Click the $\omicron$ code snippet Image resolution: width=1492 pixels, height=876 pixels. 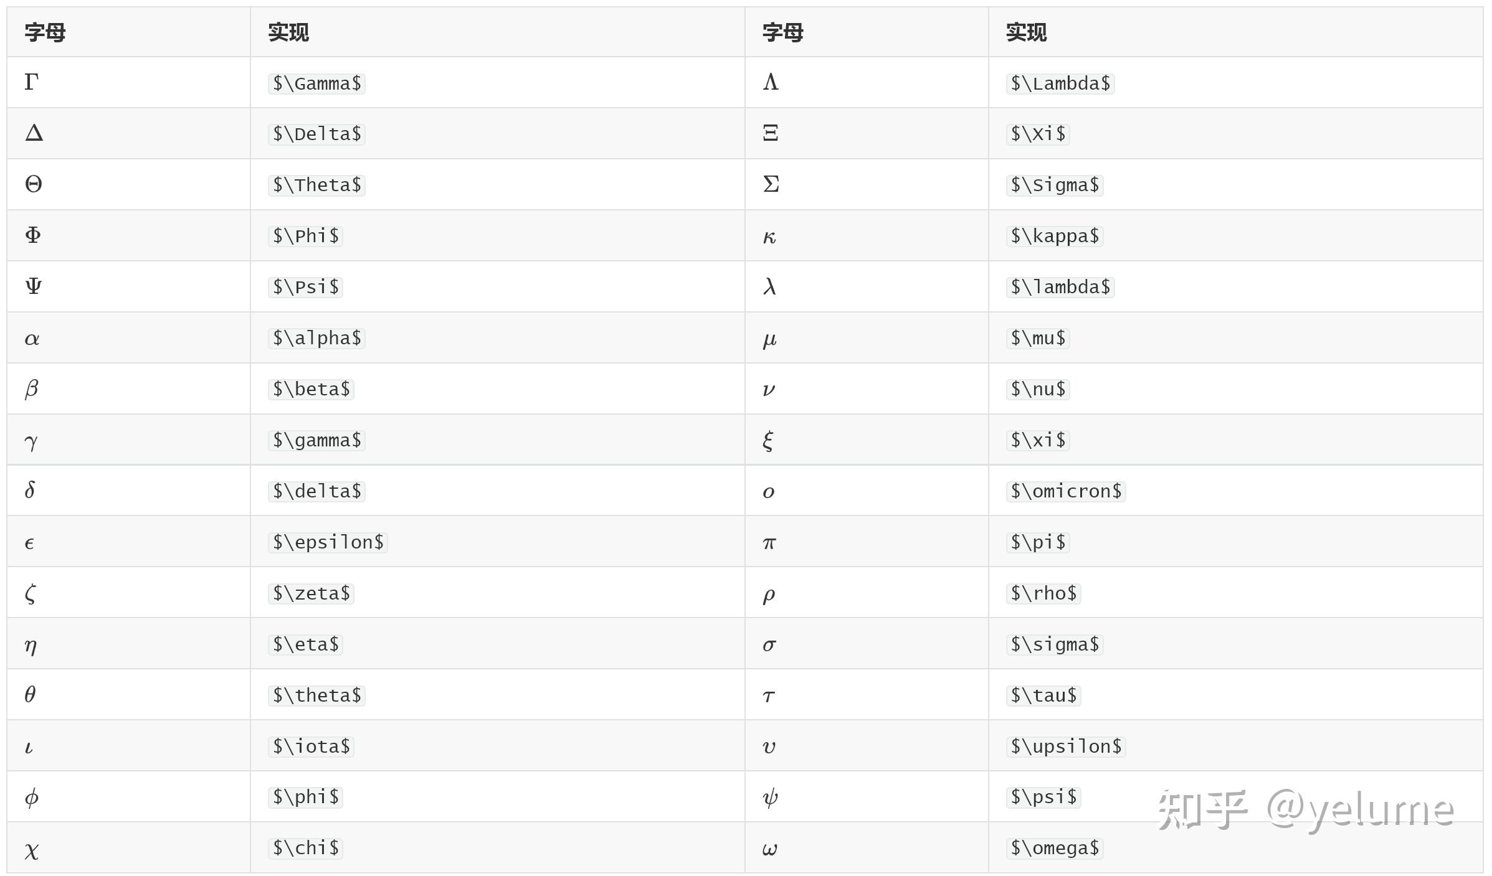point(1065,491)
